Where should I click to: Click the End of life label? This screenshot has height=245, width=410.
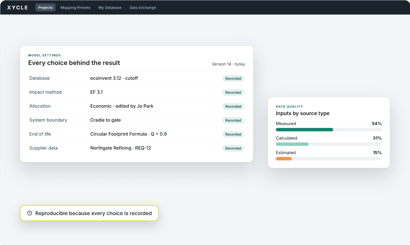tap(40, 134)
